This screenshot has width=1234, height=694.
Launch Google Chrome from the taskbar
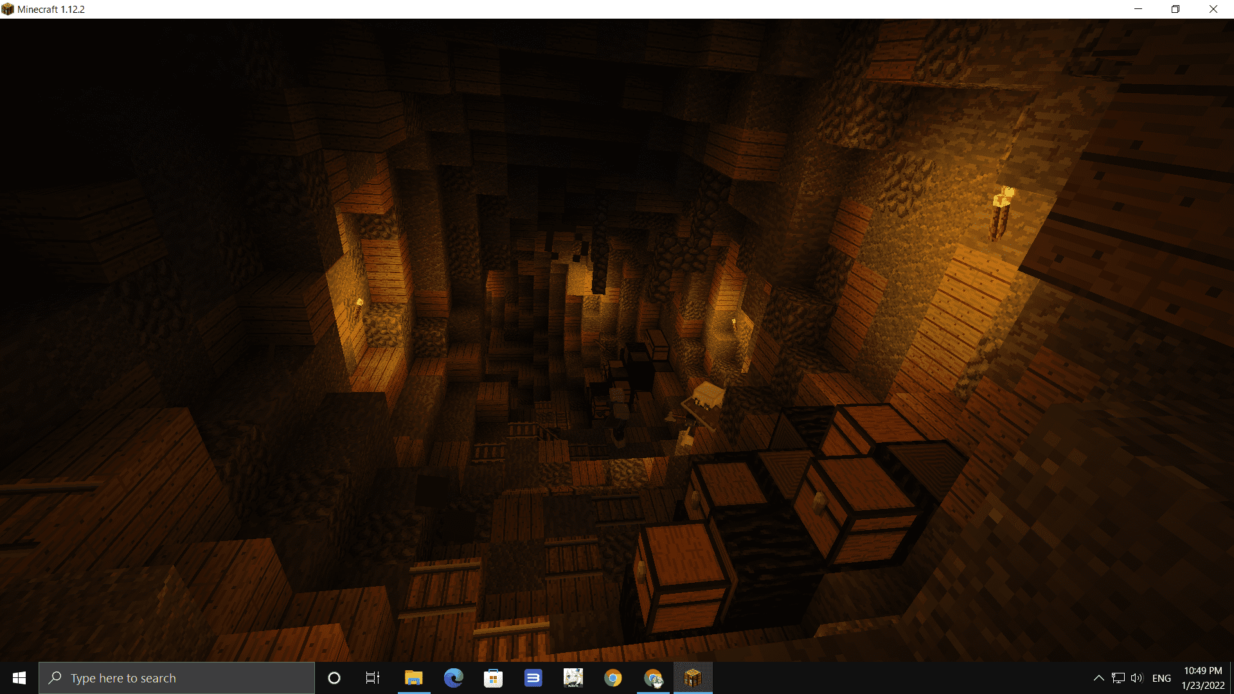tap(613, 678)
